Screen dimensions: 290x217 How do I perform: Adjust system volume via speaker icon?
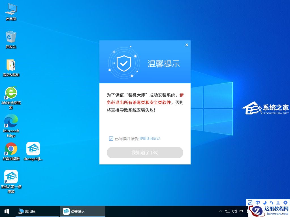tap(234, 211)
